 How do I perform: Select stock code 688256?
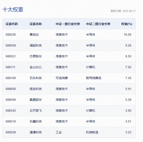point(11,35)
